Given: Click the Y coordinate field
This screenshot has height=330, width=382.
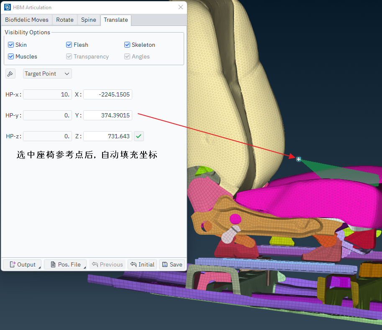Looking at the screenshot, I should pos(108,115).
